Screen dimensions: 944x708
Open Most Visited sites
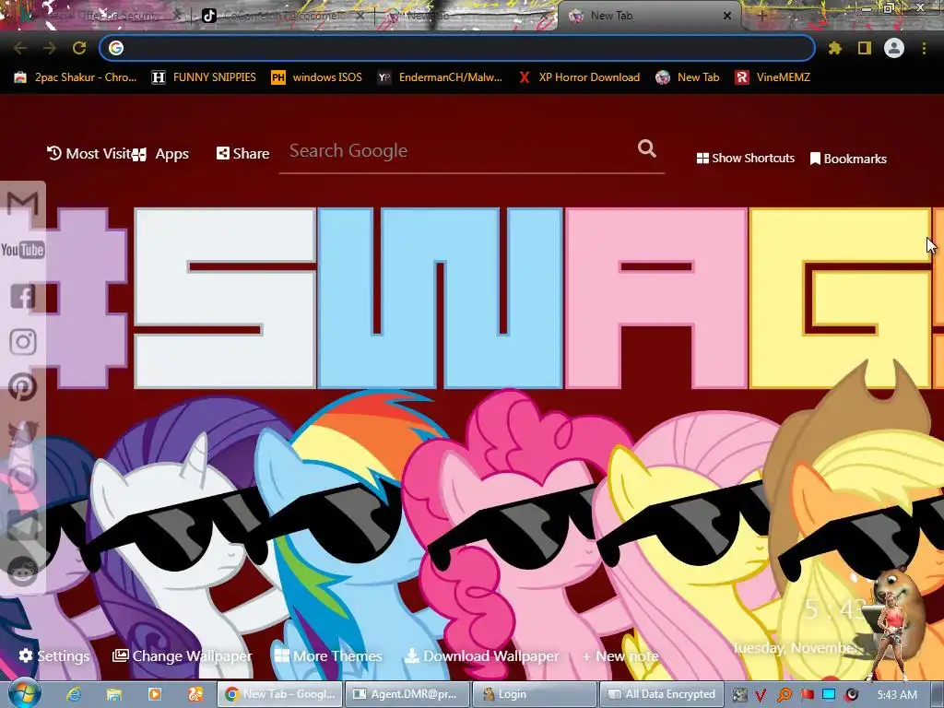pyautogui.click(x=89, y=154)
